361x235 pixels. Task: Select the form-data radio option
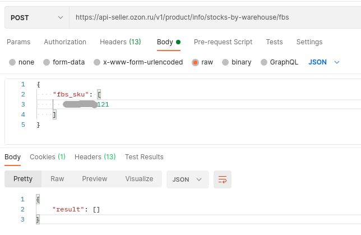[64, 62]
